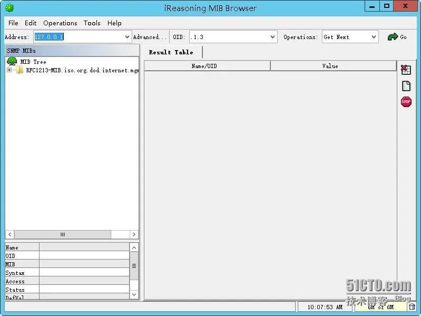
Task: Open the Edit menu
Action: pos(31,23)
